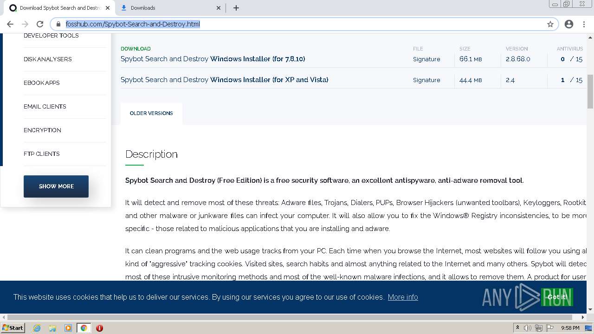The image size is (594, 334).
Task: Click the horizontal scrollbar right arrow
Action: [583, 317]
